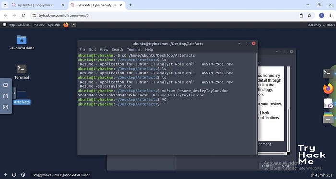
Task: Click the Boogeyman 2 - Investigation VM label
Action: pyautogui.click(x=61, y=175)
